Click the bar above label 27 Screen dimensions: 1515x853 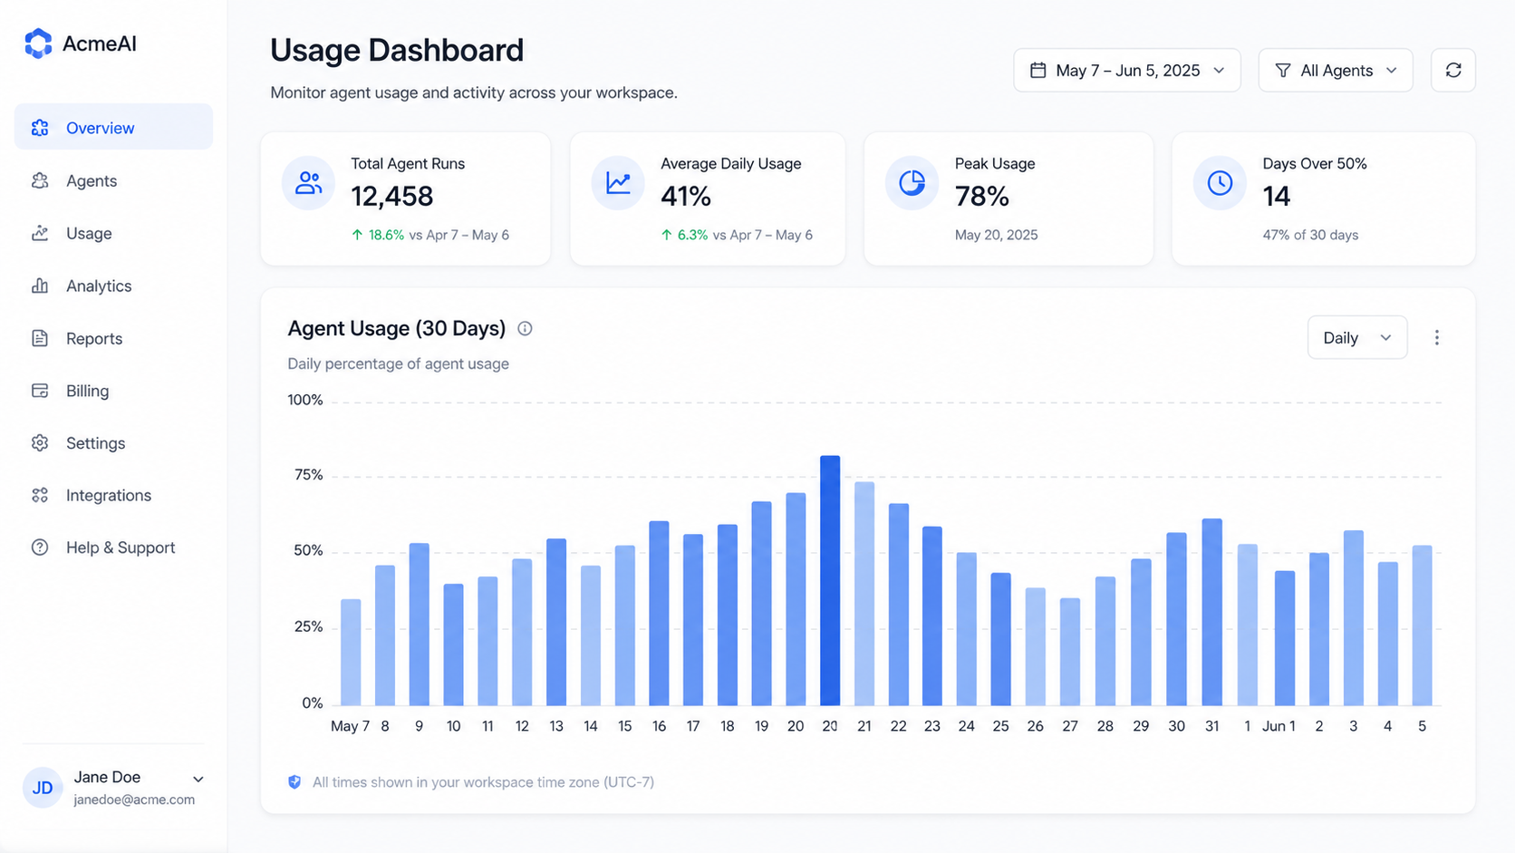1070,652
